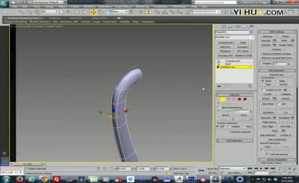
Task: Open the reference coordinate View dropdown
Action: 120,12
